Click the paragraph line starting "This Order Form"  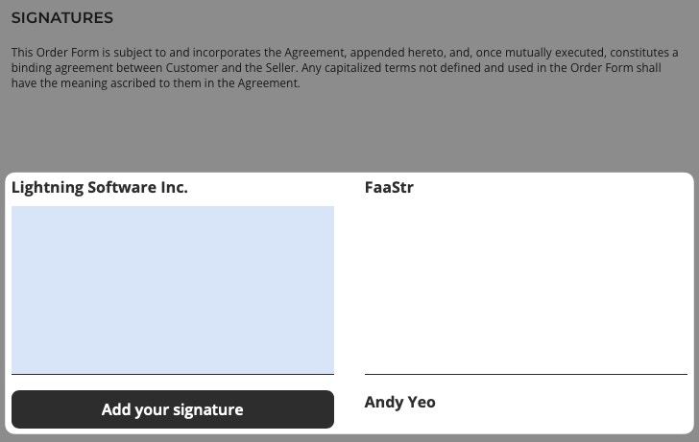coord(345,53)
